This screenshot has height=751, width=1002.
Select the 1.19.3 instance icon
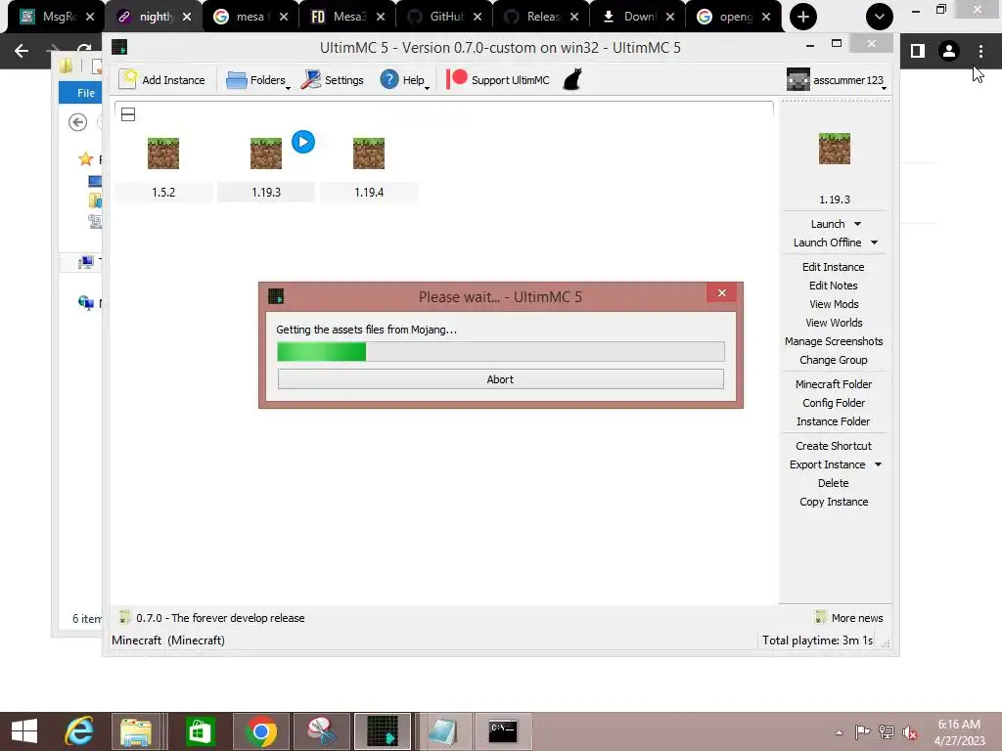point(266,154)
